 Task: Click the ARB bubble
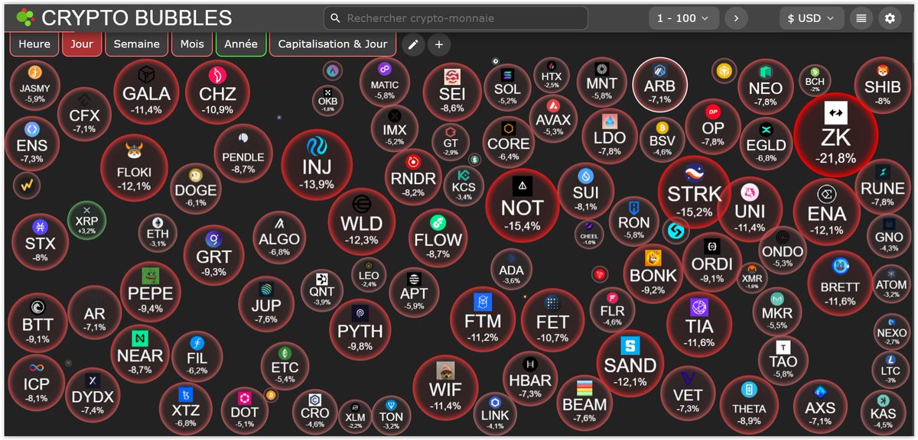click(x=659, y=85)
